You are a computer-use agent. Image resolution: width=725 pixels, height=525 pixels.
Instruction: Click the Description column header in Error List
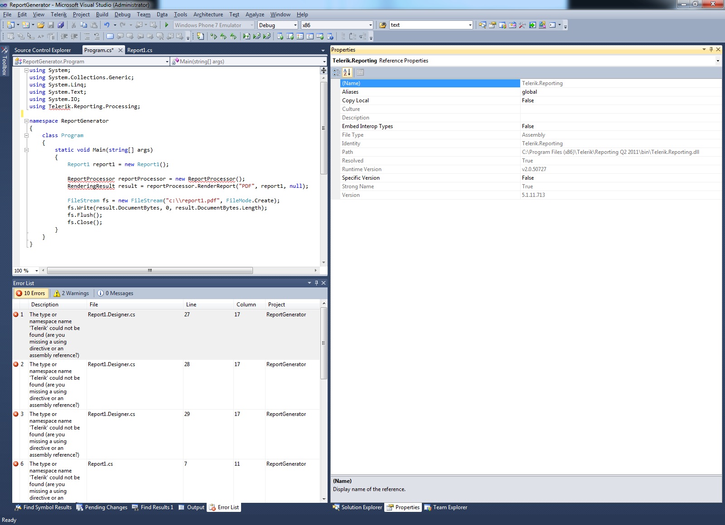pos(45,305)
